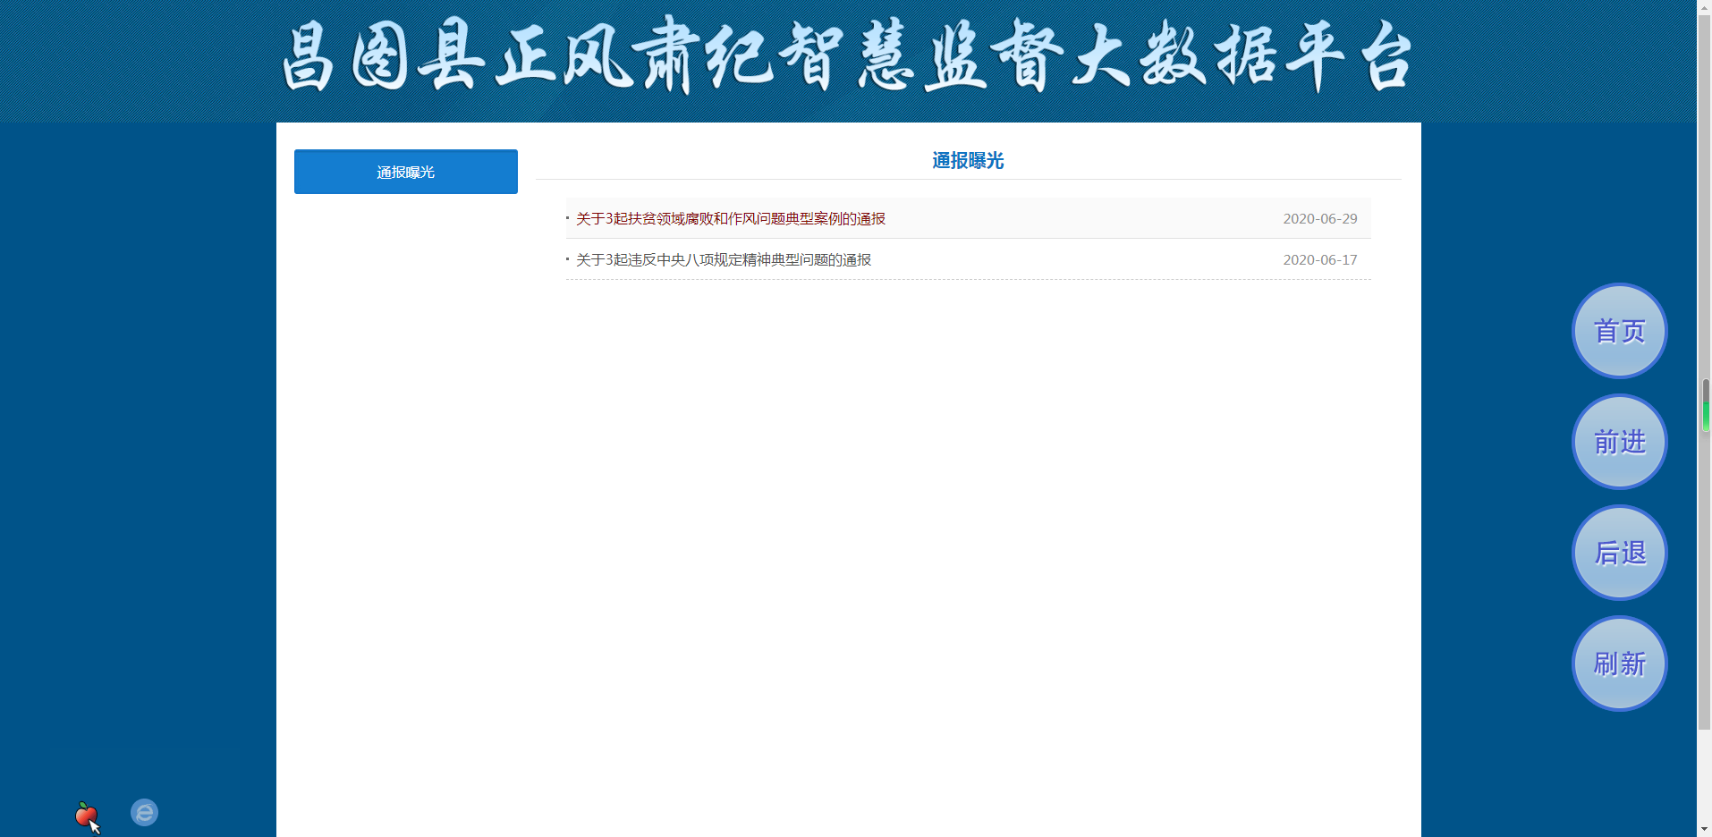1712x837 pixels.
Task: Click the 后退 round button
Action: click(x=1619, y=553)
